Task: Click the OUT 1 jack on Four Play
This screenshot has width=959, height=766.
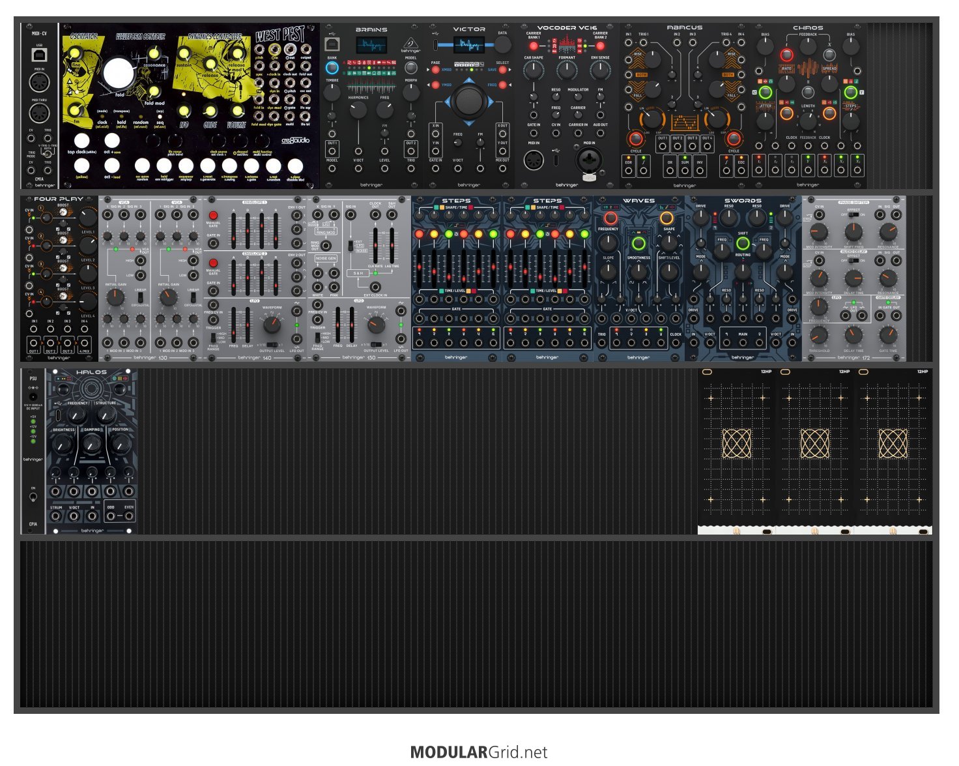Action: pos(34,342)
